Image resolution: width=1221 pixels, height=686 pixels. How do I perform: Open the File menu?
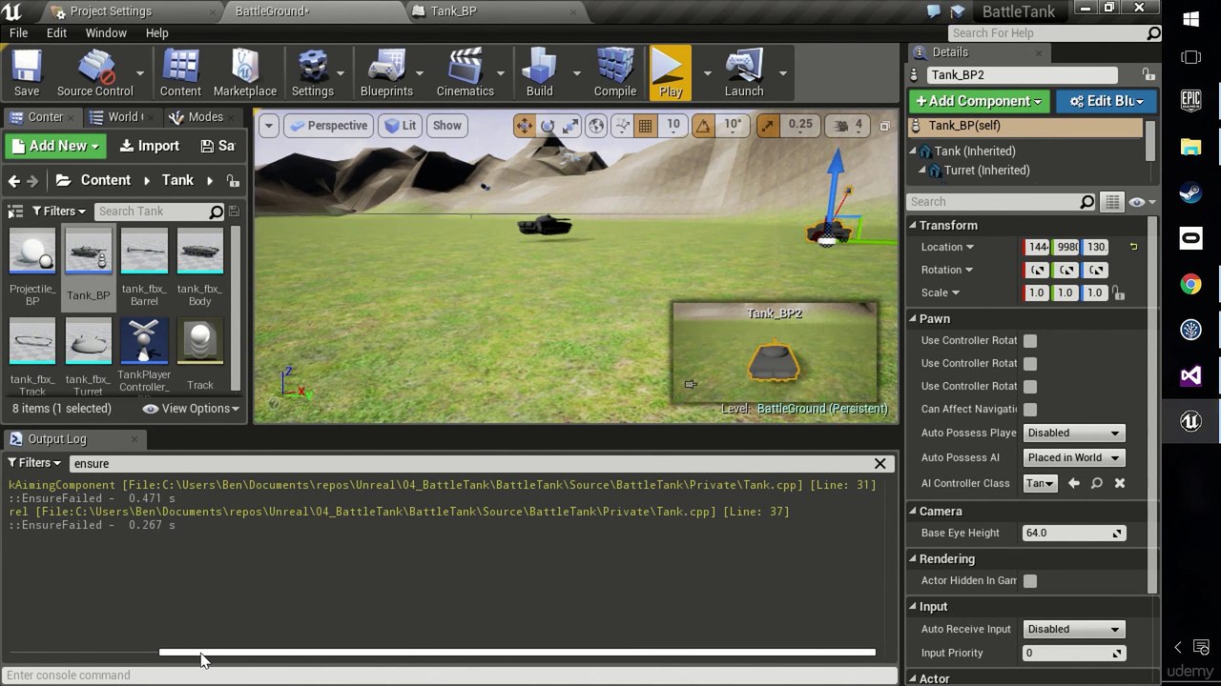click(x=18, y=33)
